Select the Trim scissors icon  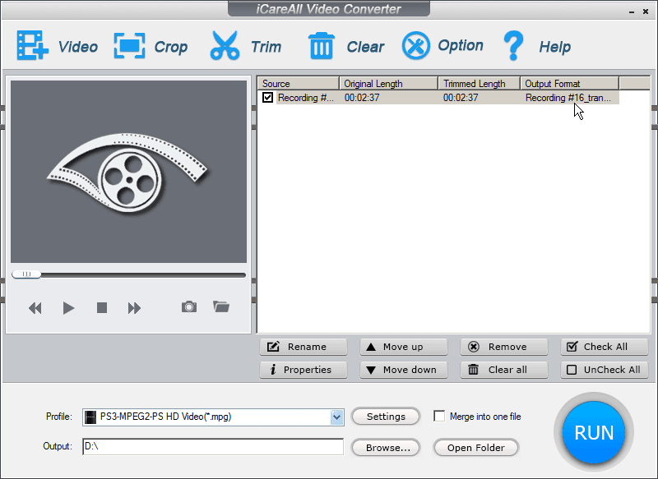point(224,46)
